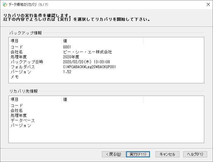Open help via ヘルプ(F1) button
Screen dimensions: 213x162
click(195, 154)
